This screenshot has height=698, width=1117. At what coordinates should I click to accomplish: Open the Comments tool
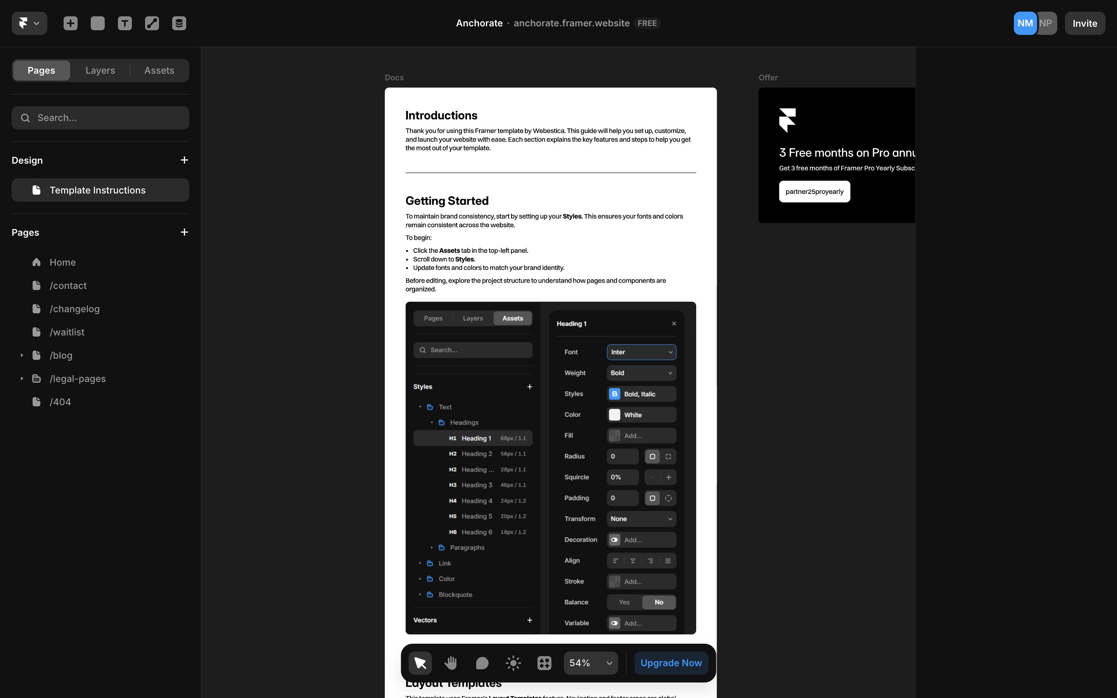[482, 662]
